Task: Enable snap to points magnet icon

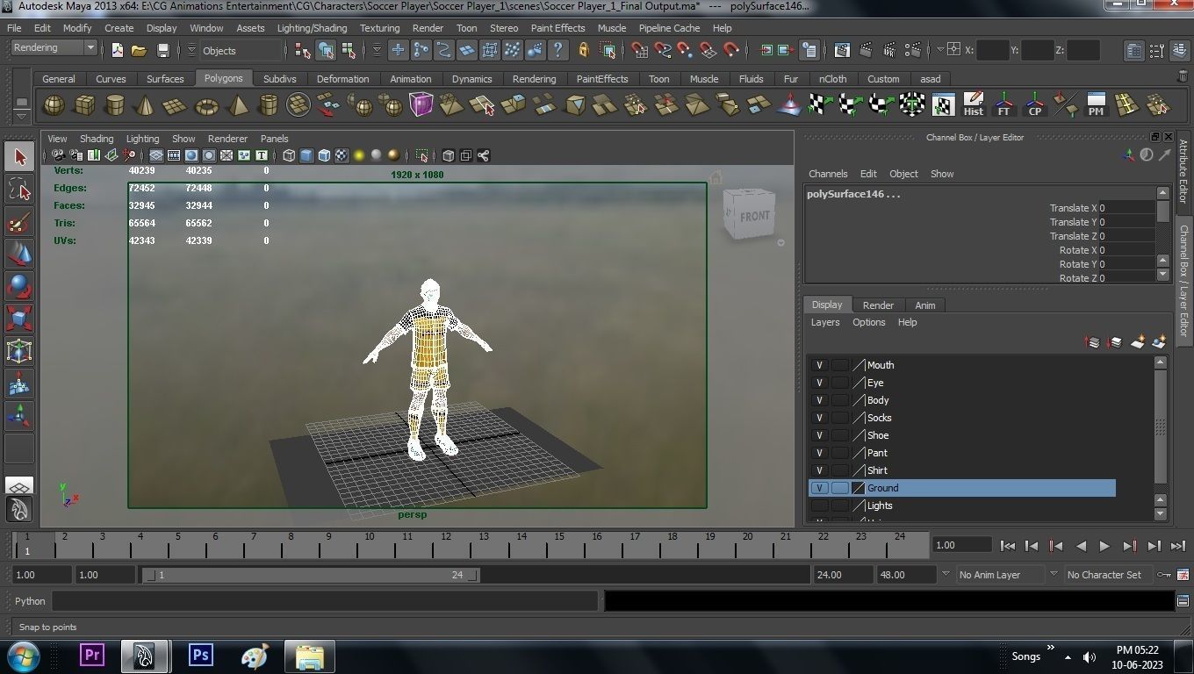Action: [685, 50]
